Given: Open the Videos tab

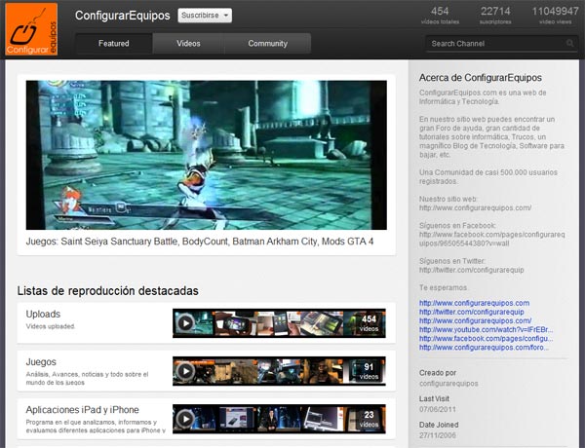Looking at the screenshot, I should pyautogui.click(x=188, y=43).
